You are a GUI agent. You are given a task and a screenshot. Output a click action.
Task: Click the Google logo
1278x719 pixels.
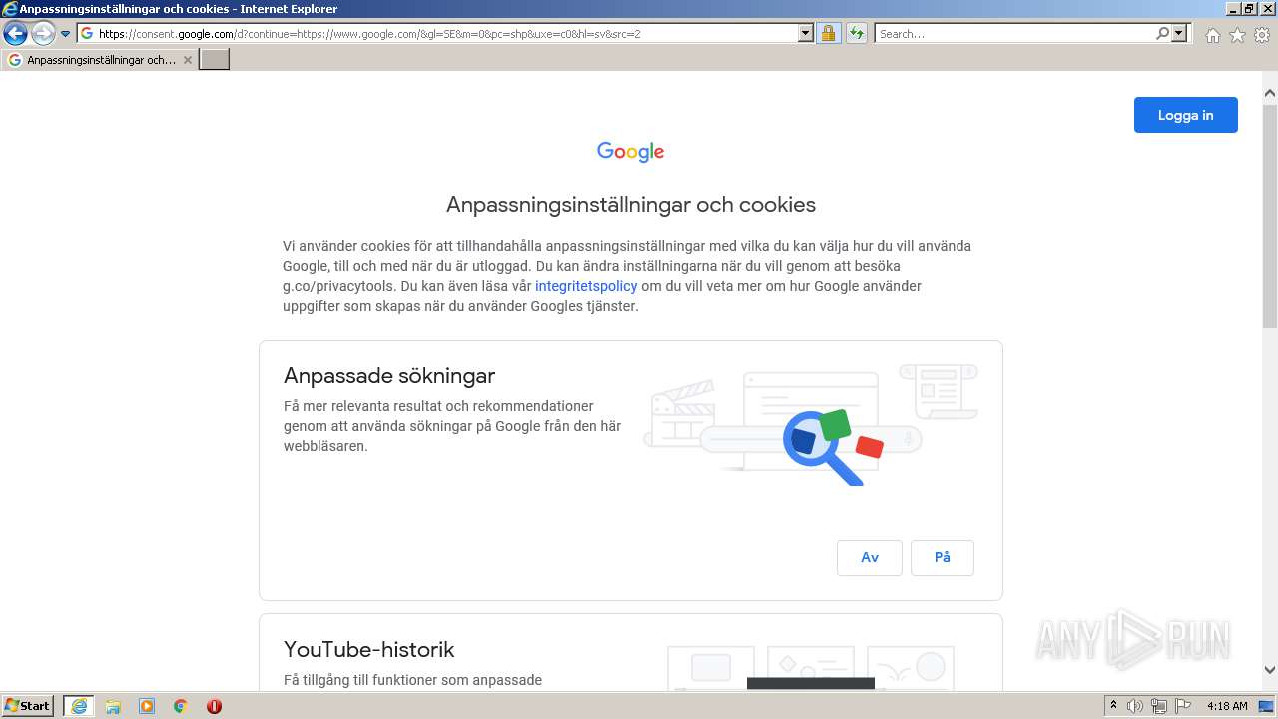pyautogui.click(x=630, y=152)
